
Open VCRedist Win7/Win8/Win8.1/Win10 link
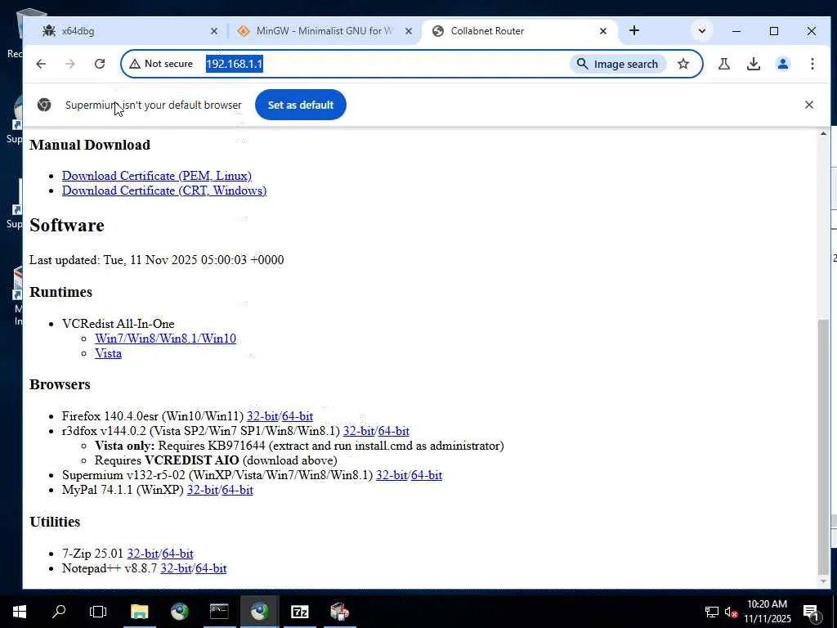(x=165, y=339)
